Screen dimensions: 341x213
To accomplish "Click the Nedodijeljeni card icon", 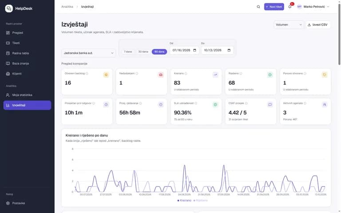I will pos(161,75).
